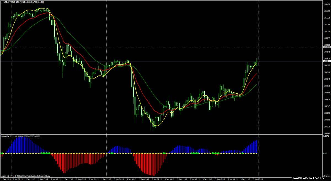
Task: Click the indicator zero level 0.00 label
Action: click(325, 153)
